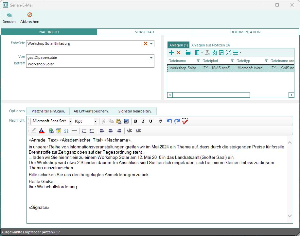Apply bulleted list formatting
Screen dimensions: 300x236
[92, 131]
